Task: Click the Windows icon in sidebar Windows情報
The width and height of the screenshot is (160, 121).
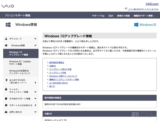Action: [6, 45]
